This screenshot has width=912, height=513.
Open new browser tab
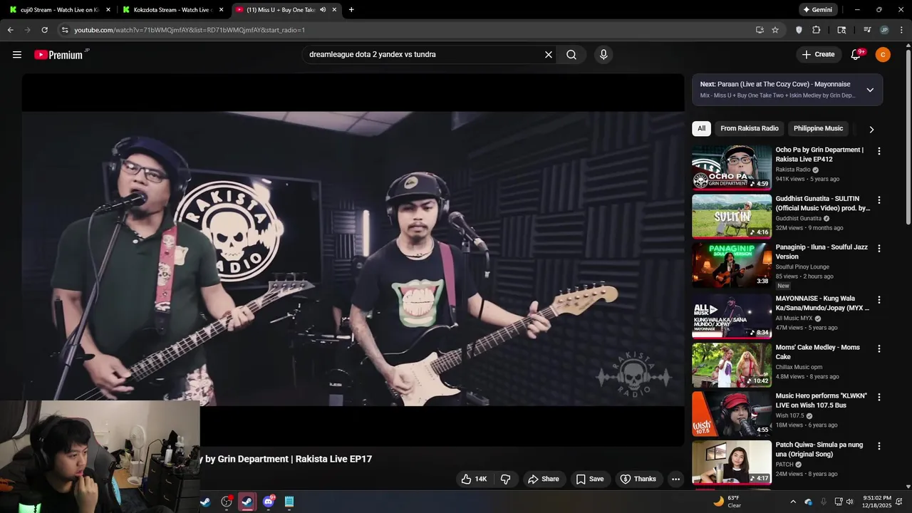click(x=351, y=10)
